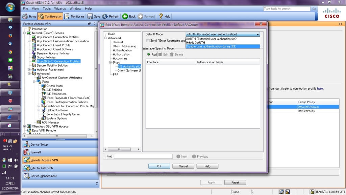Viewport: 346px width, 195px height.
Task: Select the PPP tree item
Action: pyautogui.click(x=116, y=74)
